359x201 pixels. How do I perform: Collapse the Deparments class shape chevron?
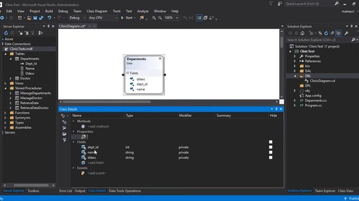tap(160, 59)
